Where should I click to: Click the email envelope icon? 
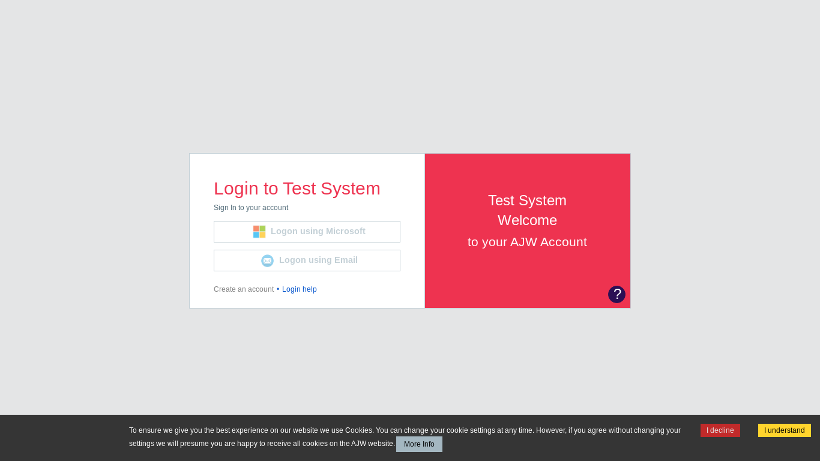pyautogui.click(x=267, y=261)
